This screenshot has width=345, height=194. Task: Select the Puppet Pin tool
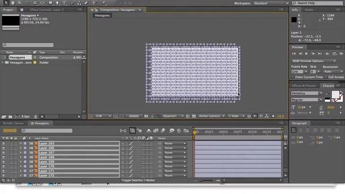tap(103, 3)
